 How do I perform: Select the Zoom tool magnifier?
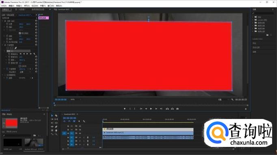coord(56,134)
